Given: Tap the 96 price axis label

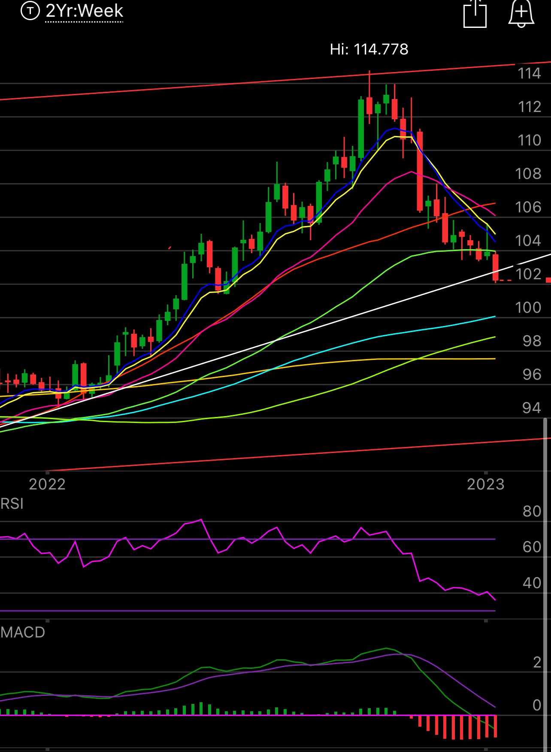Looking at the screenshot, I should pos(532,374).
